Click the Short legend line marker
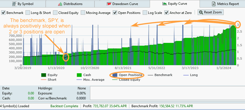The width and height of the screenshot is (245, 110). tap(44, 80)
